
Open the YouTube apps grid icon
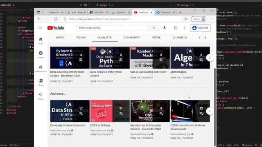pyautogui.click(x=176, y=28)
